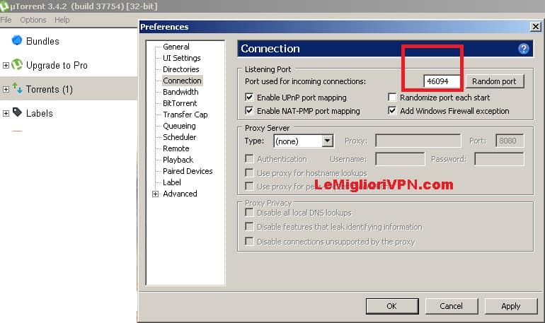The height and width of the screenshot is (323, 545).
Task: Expand the Torrents sidebar node
Action: tap(6, 89)
